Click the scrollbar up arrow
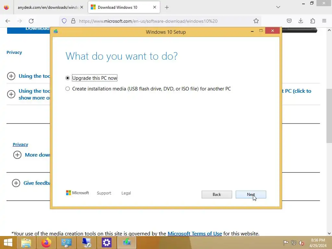 click(x=329, y=30)
